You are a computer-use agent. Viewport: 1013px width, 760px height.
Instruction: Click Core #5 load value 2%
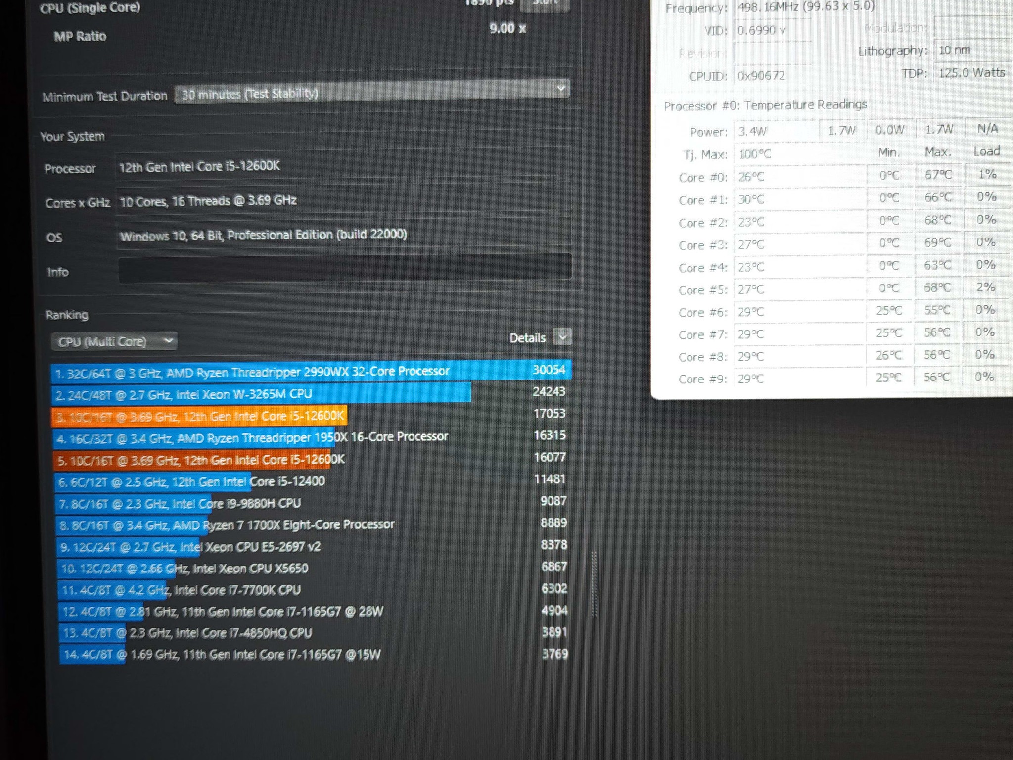pos(985,287)
